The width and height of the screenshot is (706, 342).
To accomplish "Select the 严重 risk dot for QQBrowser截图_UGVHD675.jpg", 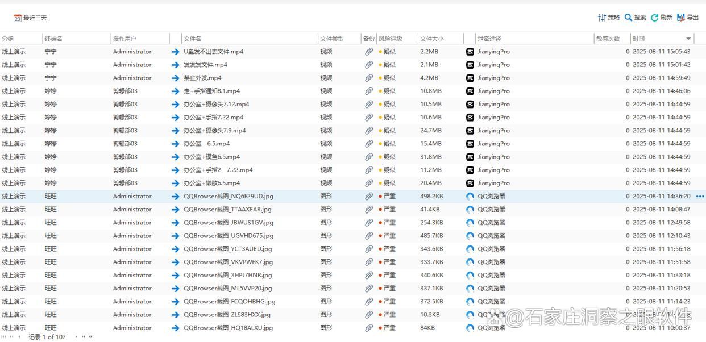I will [380, 236].
